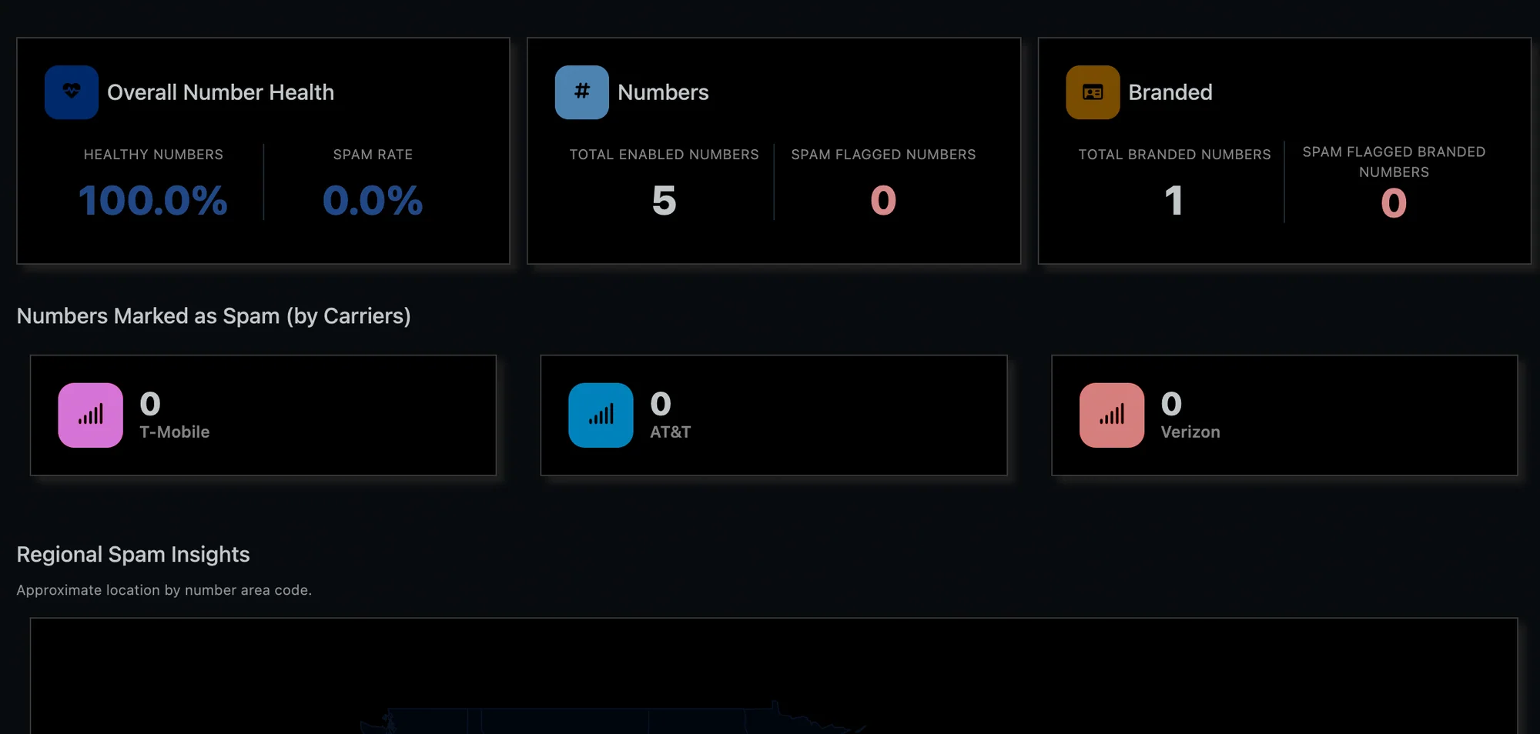Viewport: 1540px width, 734px height.
Task: Click the TOTAL ENABLED NUMBERS label
Action: coord(664,155)
